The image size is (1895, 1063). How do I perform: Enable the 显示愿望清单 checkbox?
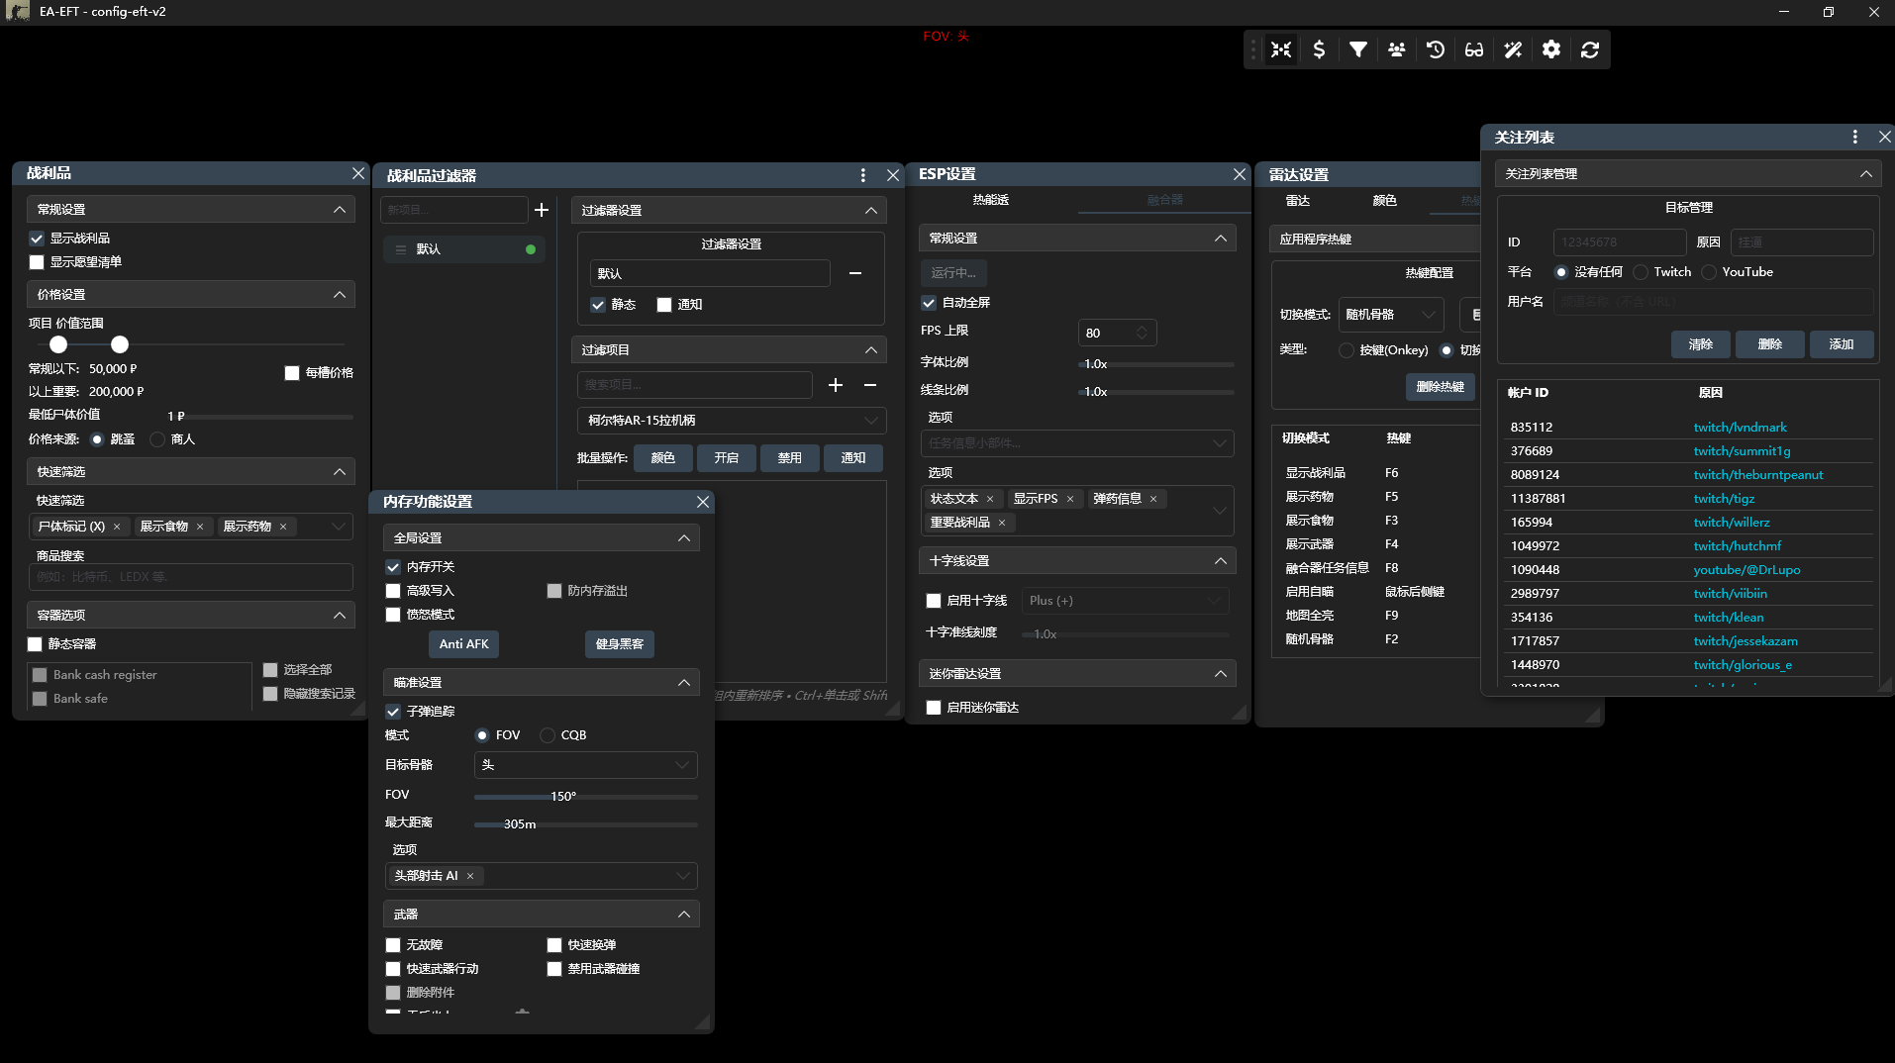[x=38, y=262]
